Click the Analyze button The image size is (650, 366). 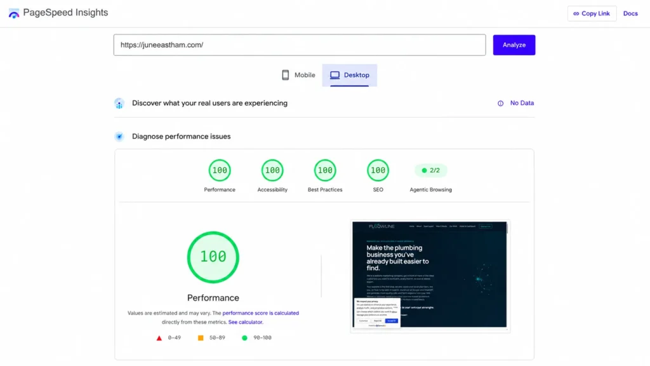tap(514, 45)
